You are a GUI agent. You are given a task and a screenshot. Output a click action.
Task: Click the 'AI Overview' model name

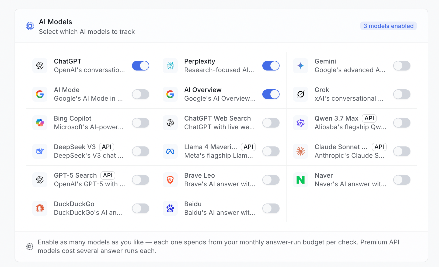click(203, 90)
